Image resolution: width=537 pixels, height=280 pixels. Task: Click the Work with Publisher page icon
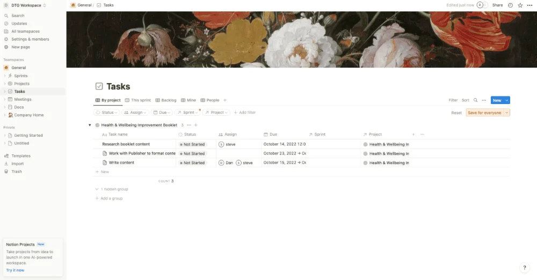105,153
